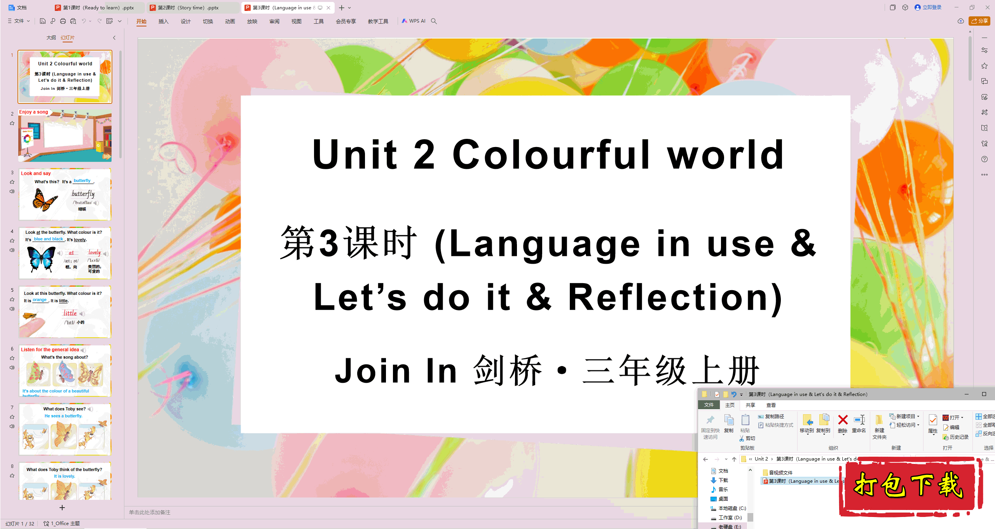The width and height of the screenshot is (995, 529).
Task: Select 下载 in File Explorer navigation pane
Action: tap(719, 480)
